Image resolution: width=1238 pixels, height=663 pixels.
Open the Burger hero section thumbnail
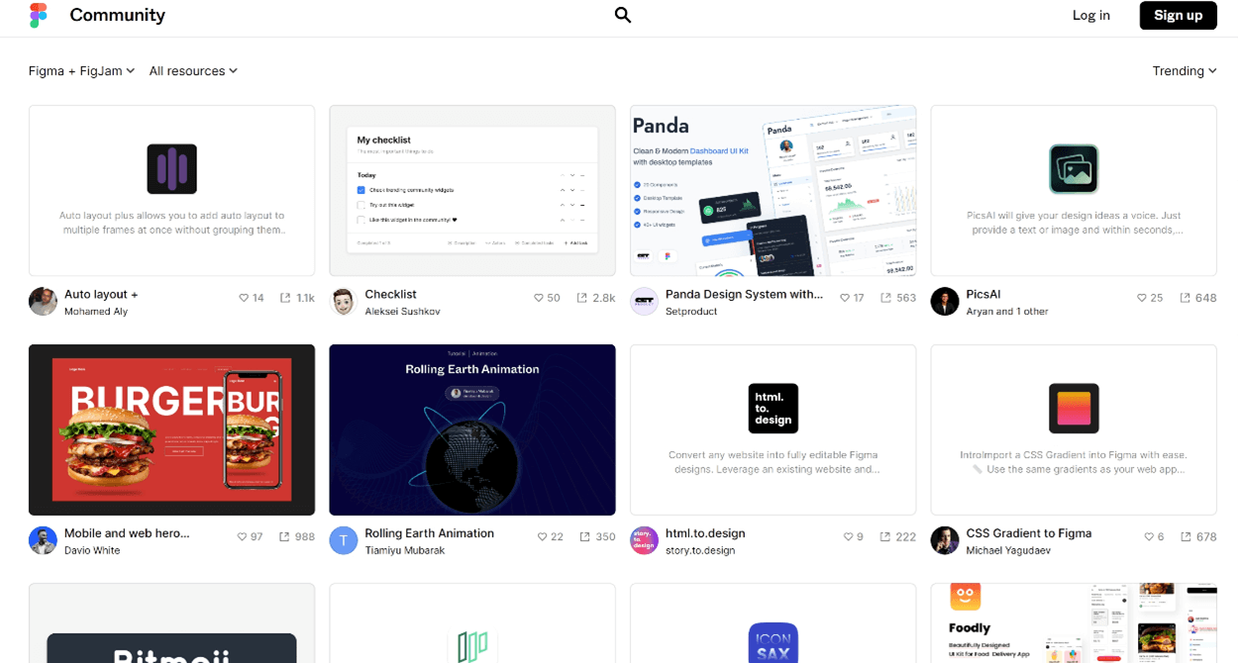point(172,429)
